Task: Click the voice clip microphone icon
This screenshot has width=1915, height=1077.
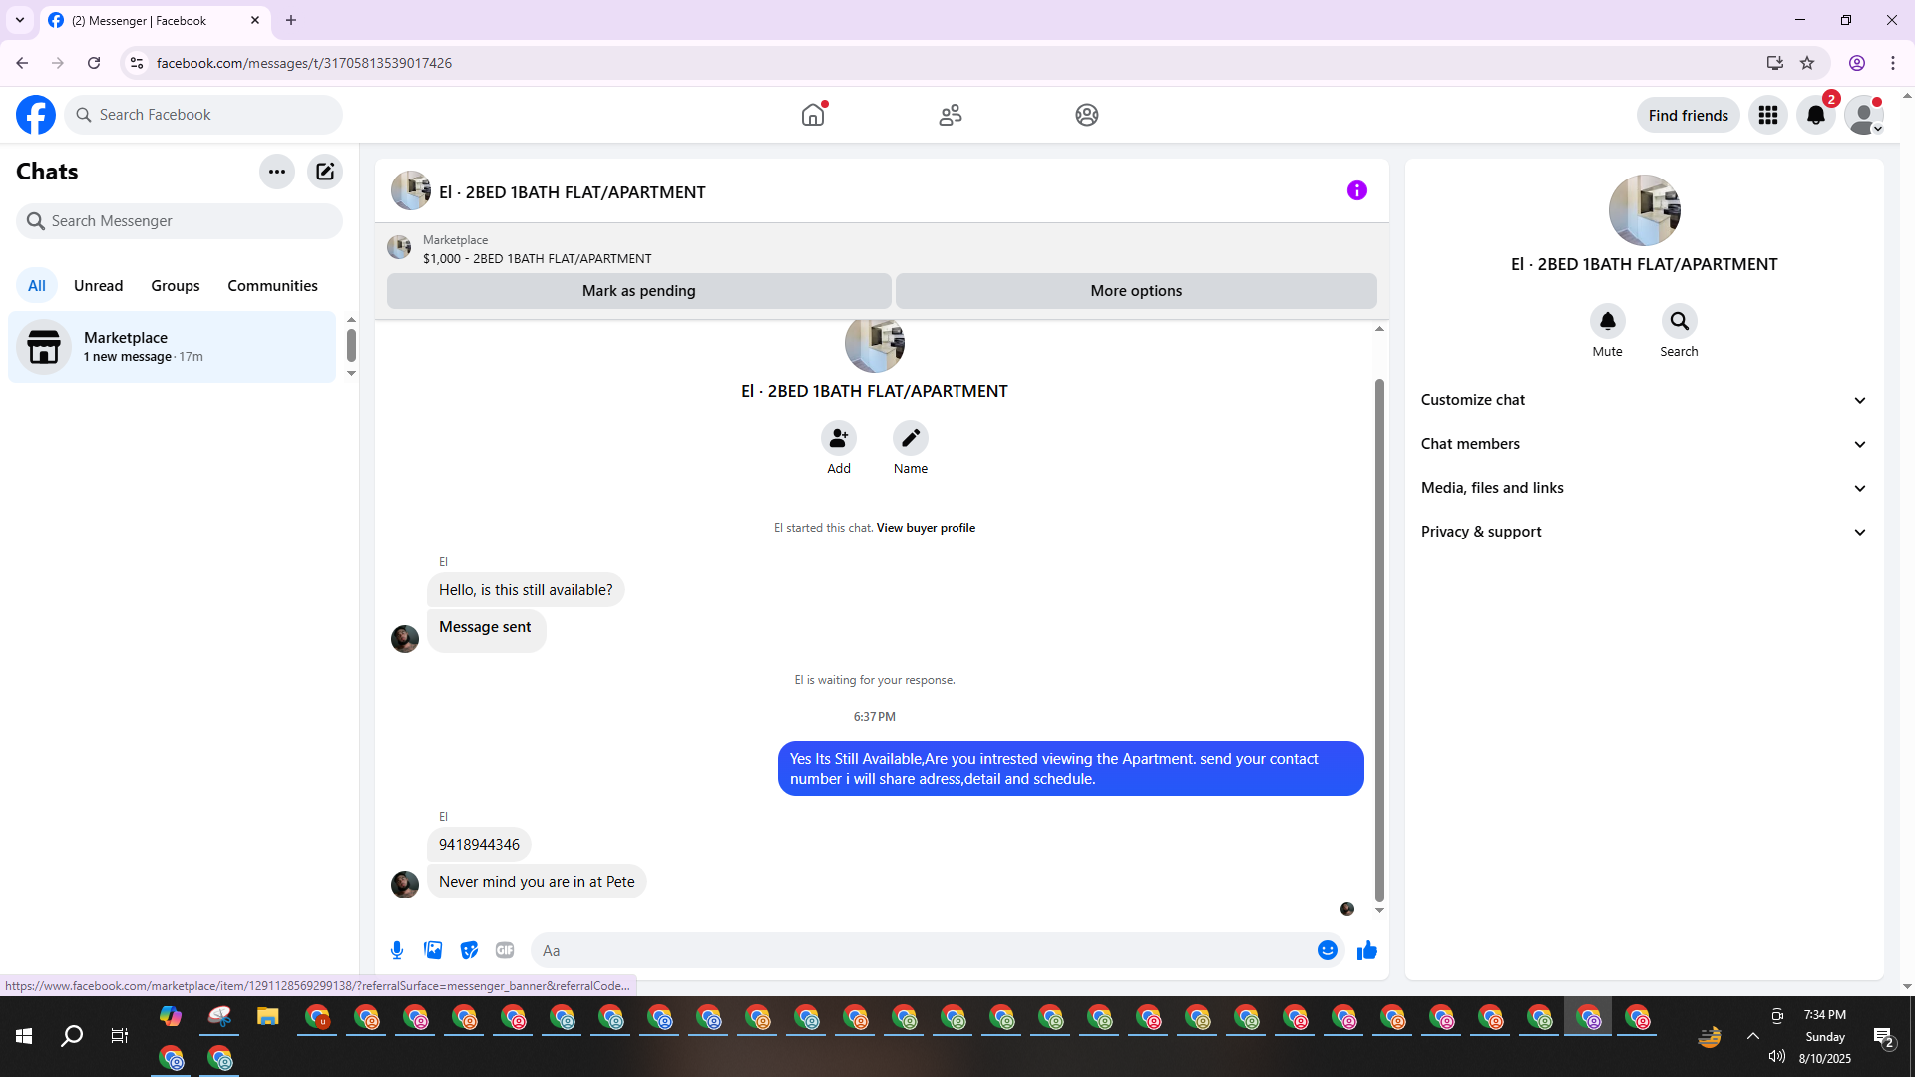Action: 397,950
